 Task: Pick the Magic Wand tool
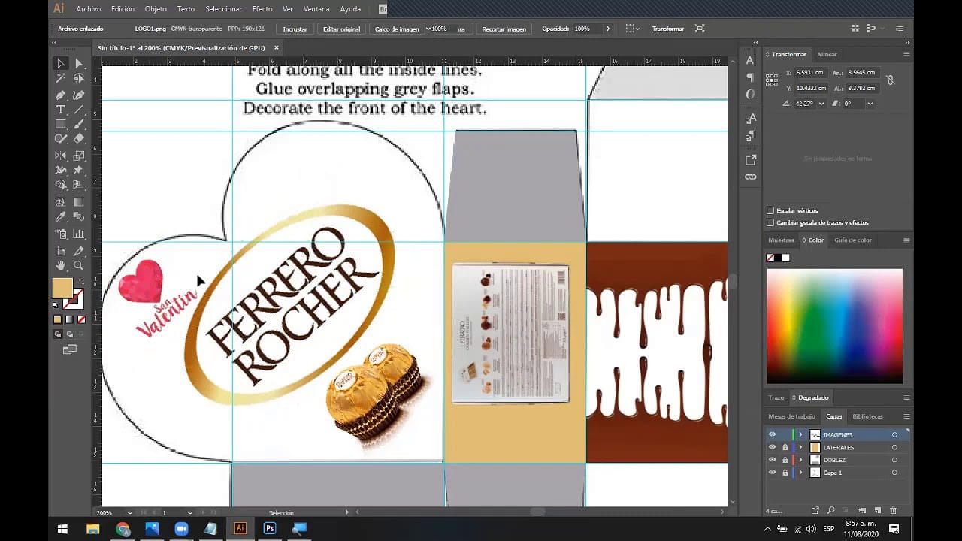pos(61,79)
